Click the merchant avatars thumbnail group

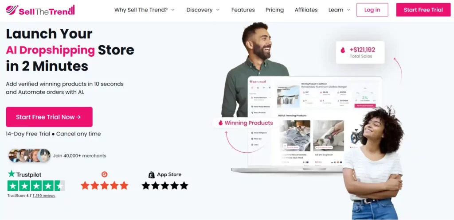pos(29,155)
